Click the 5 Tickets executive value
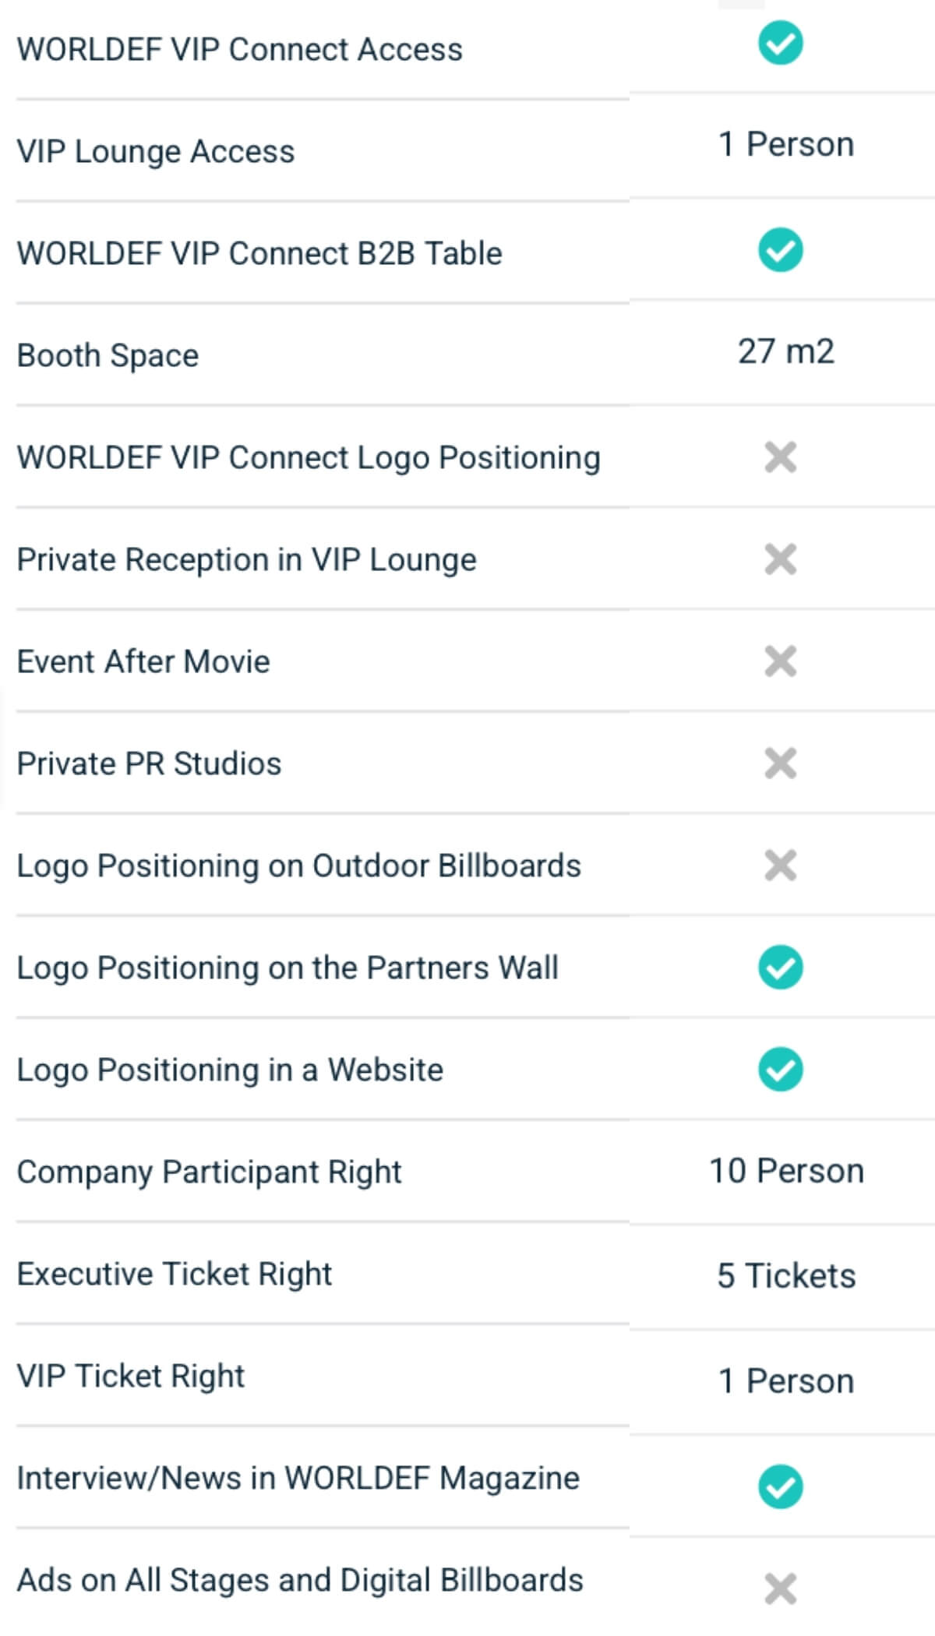This screenshot has width=935, height=1636. (x=785, y=1276)
